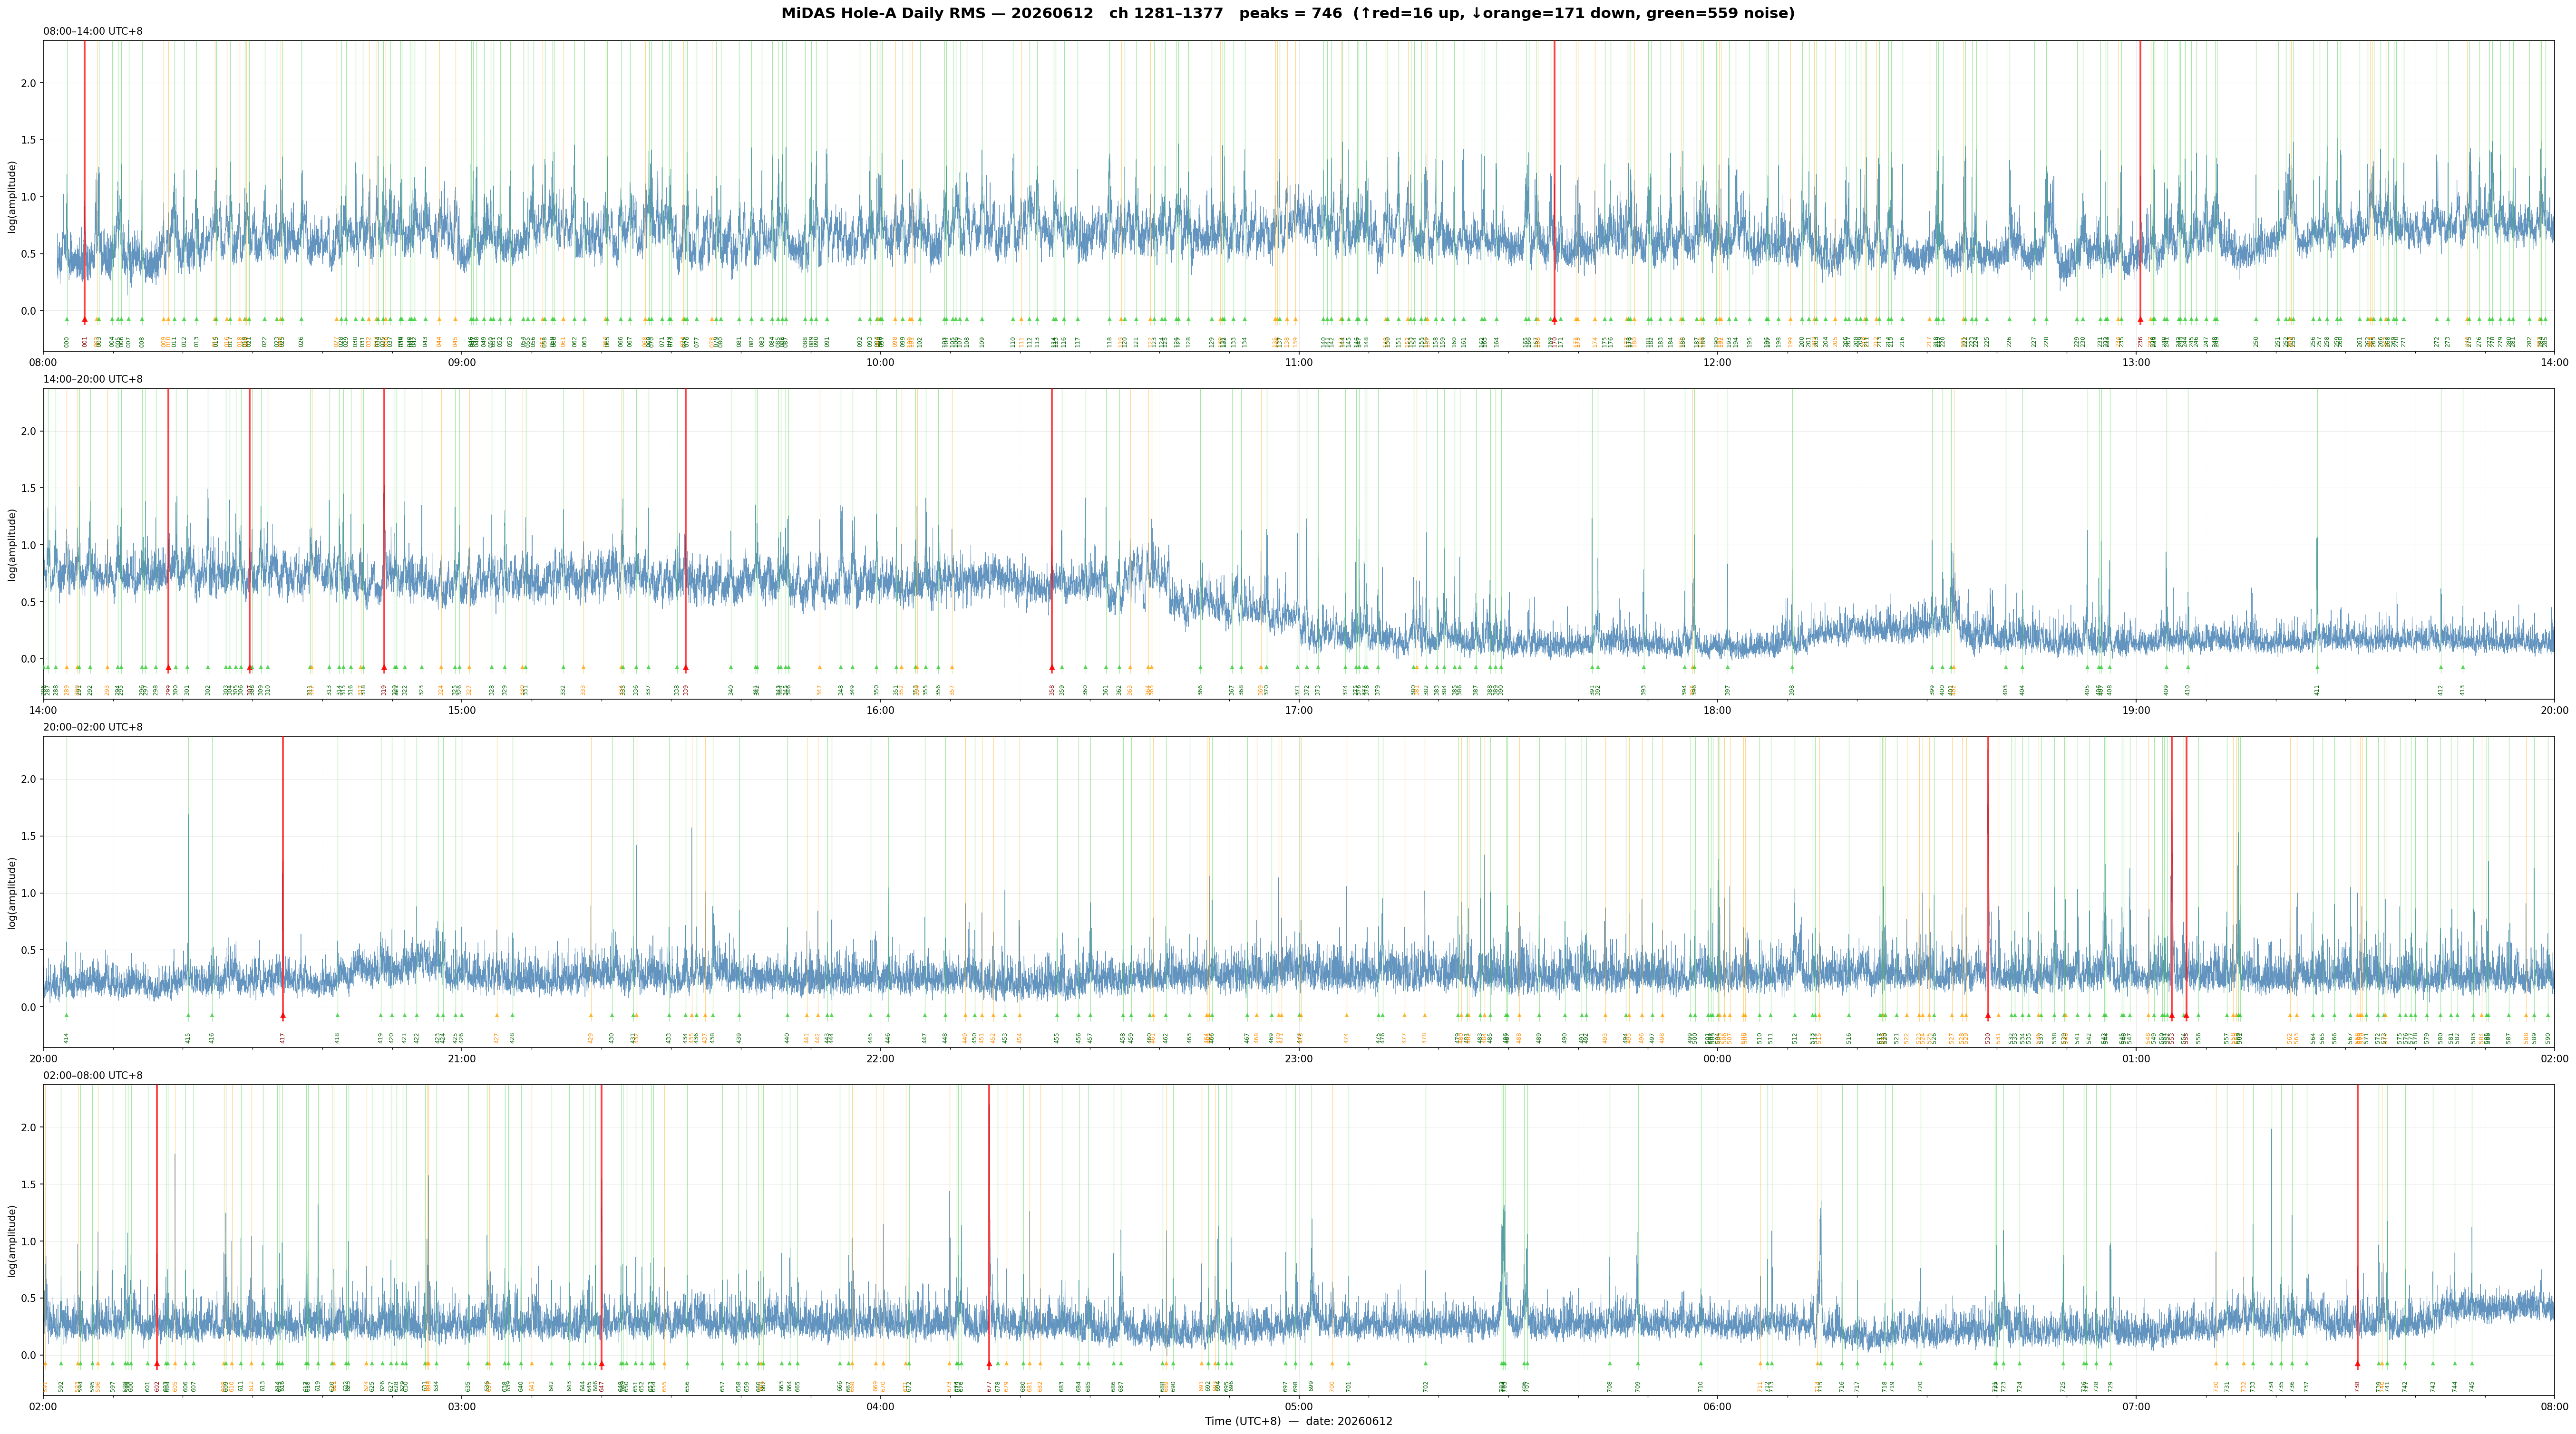Select the red up-peak marker labeled 738
The image size is (2576, 1434).
point(2357,1363)
